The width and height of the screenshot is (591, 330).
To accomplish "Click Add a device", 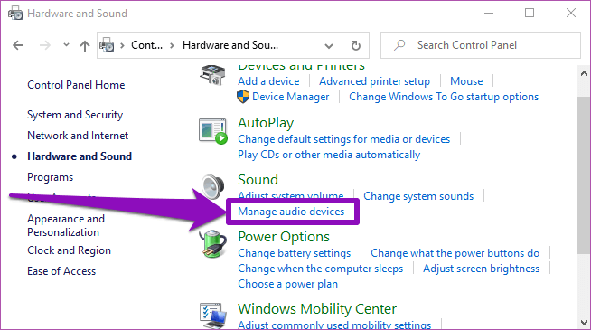I will (268, 81).
